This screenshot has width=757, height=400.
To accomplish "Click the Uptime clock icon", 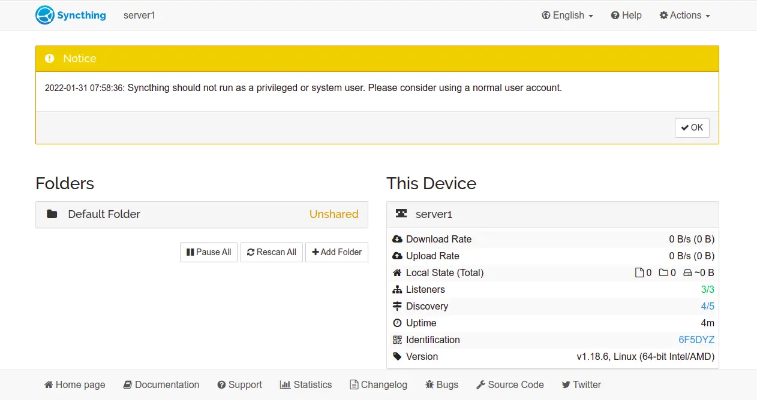I will tap(397, 323).
